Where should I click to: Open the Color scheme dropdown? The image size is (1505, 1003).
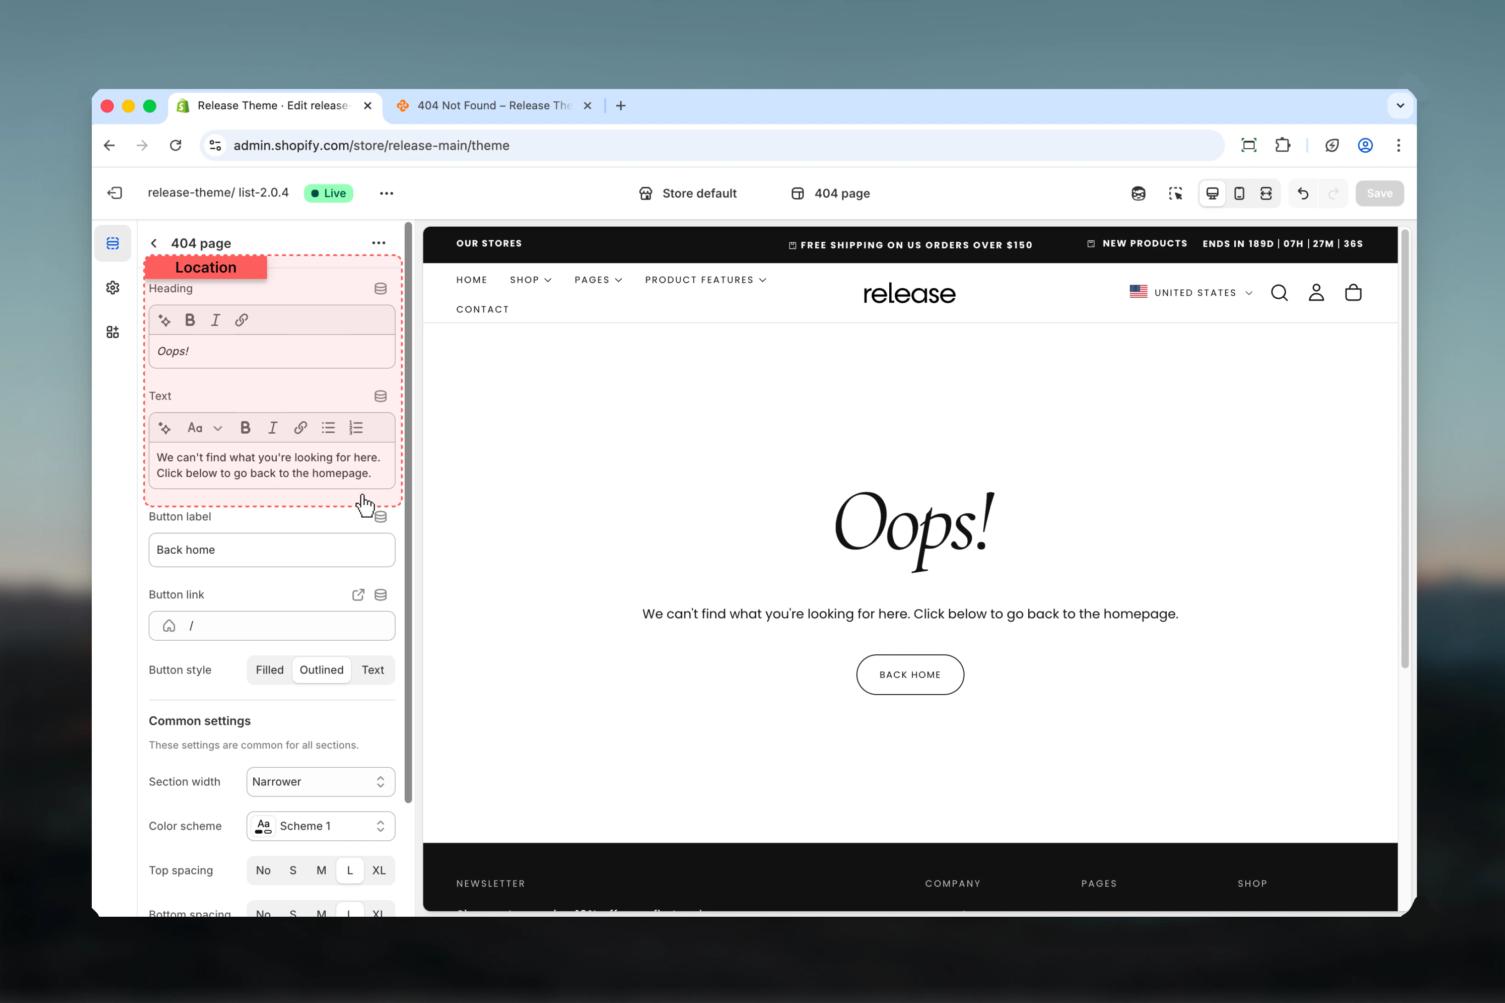coord(320,826)
